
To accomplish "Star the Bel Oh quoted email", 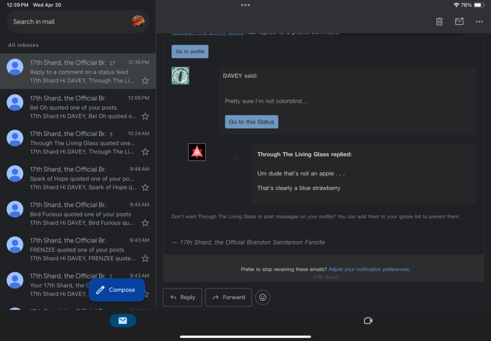I will pyautogui.click(x=145, y=116).
